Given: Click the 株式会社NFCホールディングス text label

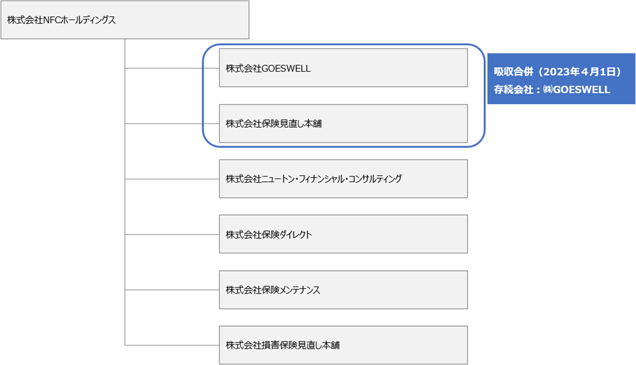Looking at the screenshot, I should (61, 19).
